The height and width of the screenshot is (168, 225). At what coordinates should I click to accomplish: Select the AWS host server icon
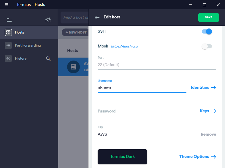(73, 67)
